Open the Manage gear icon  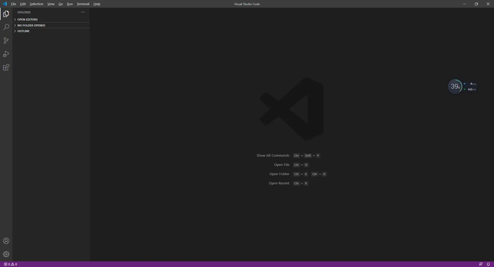pyautogui.click(x=6, y=254)
